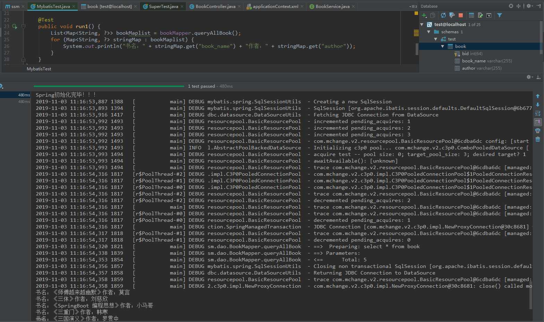Select the first 480ms test result row

(15, 95)
